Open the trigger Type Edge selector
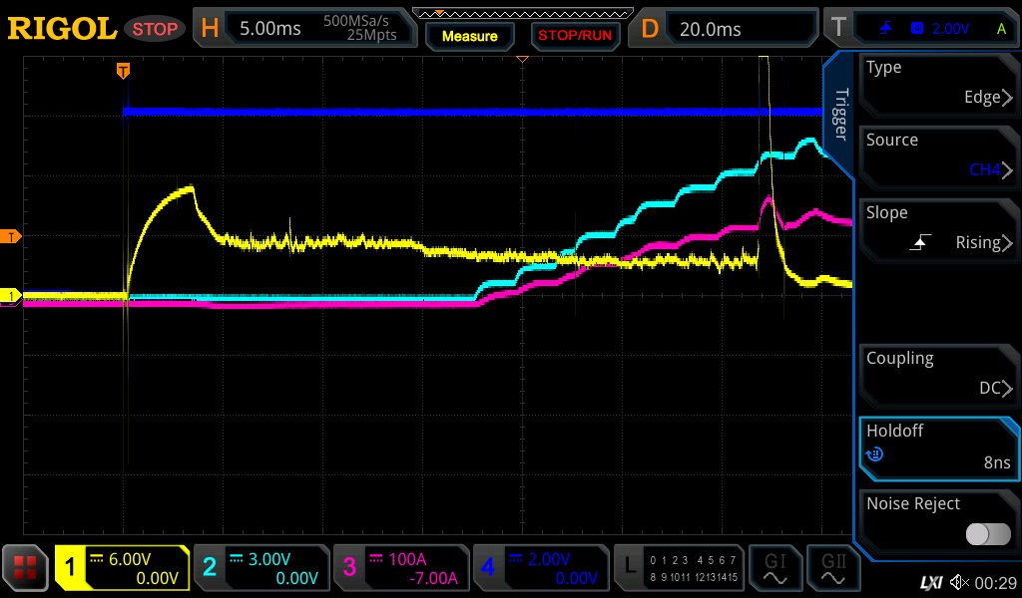 [x=938, y=84]
